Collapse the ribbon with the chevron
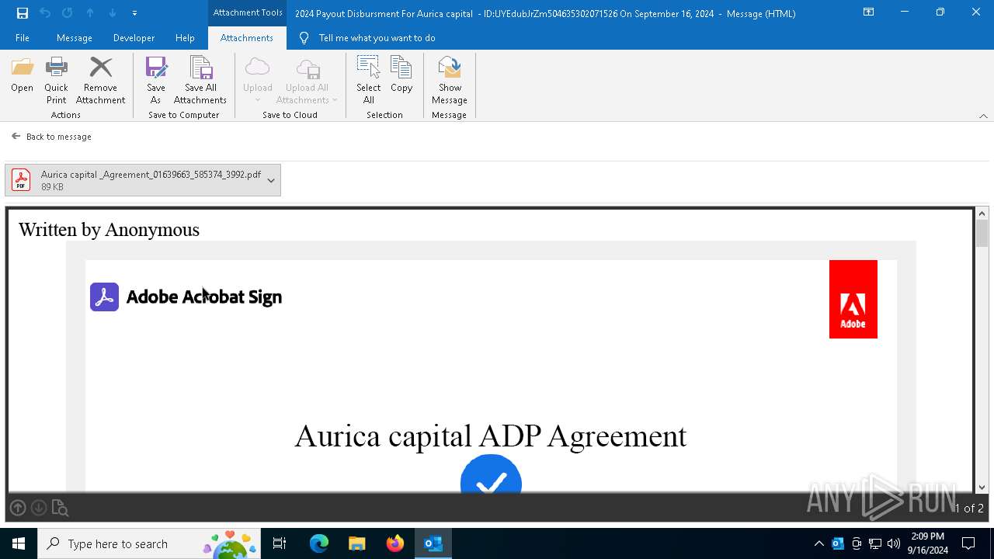Viewport: 994px width, 559px height. pos(983,116)
